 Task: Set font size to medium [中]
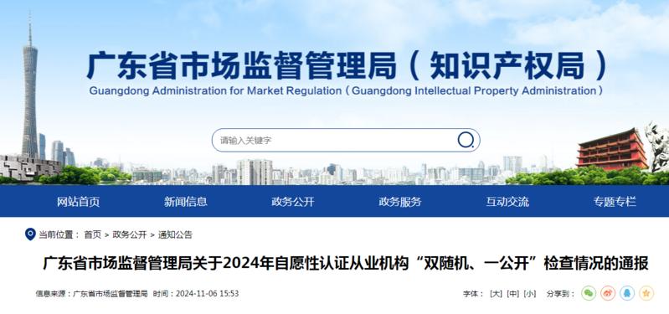tap(512, 294)
